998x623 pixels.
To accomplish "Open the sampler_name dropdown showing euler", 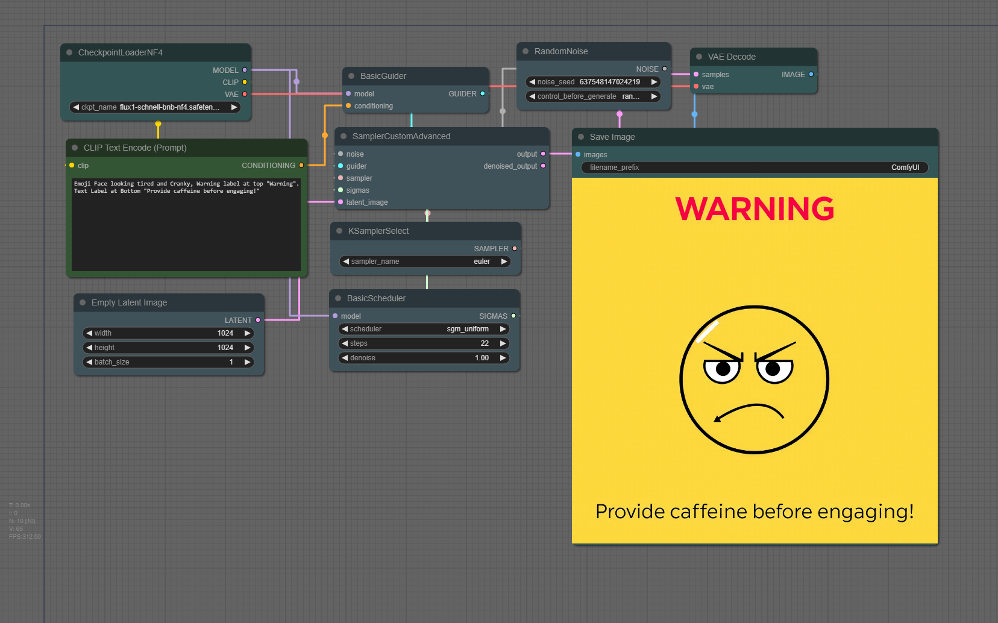I will (x=425, y=261).
